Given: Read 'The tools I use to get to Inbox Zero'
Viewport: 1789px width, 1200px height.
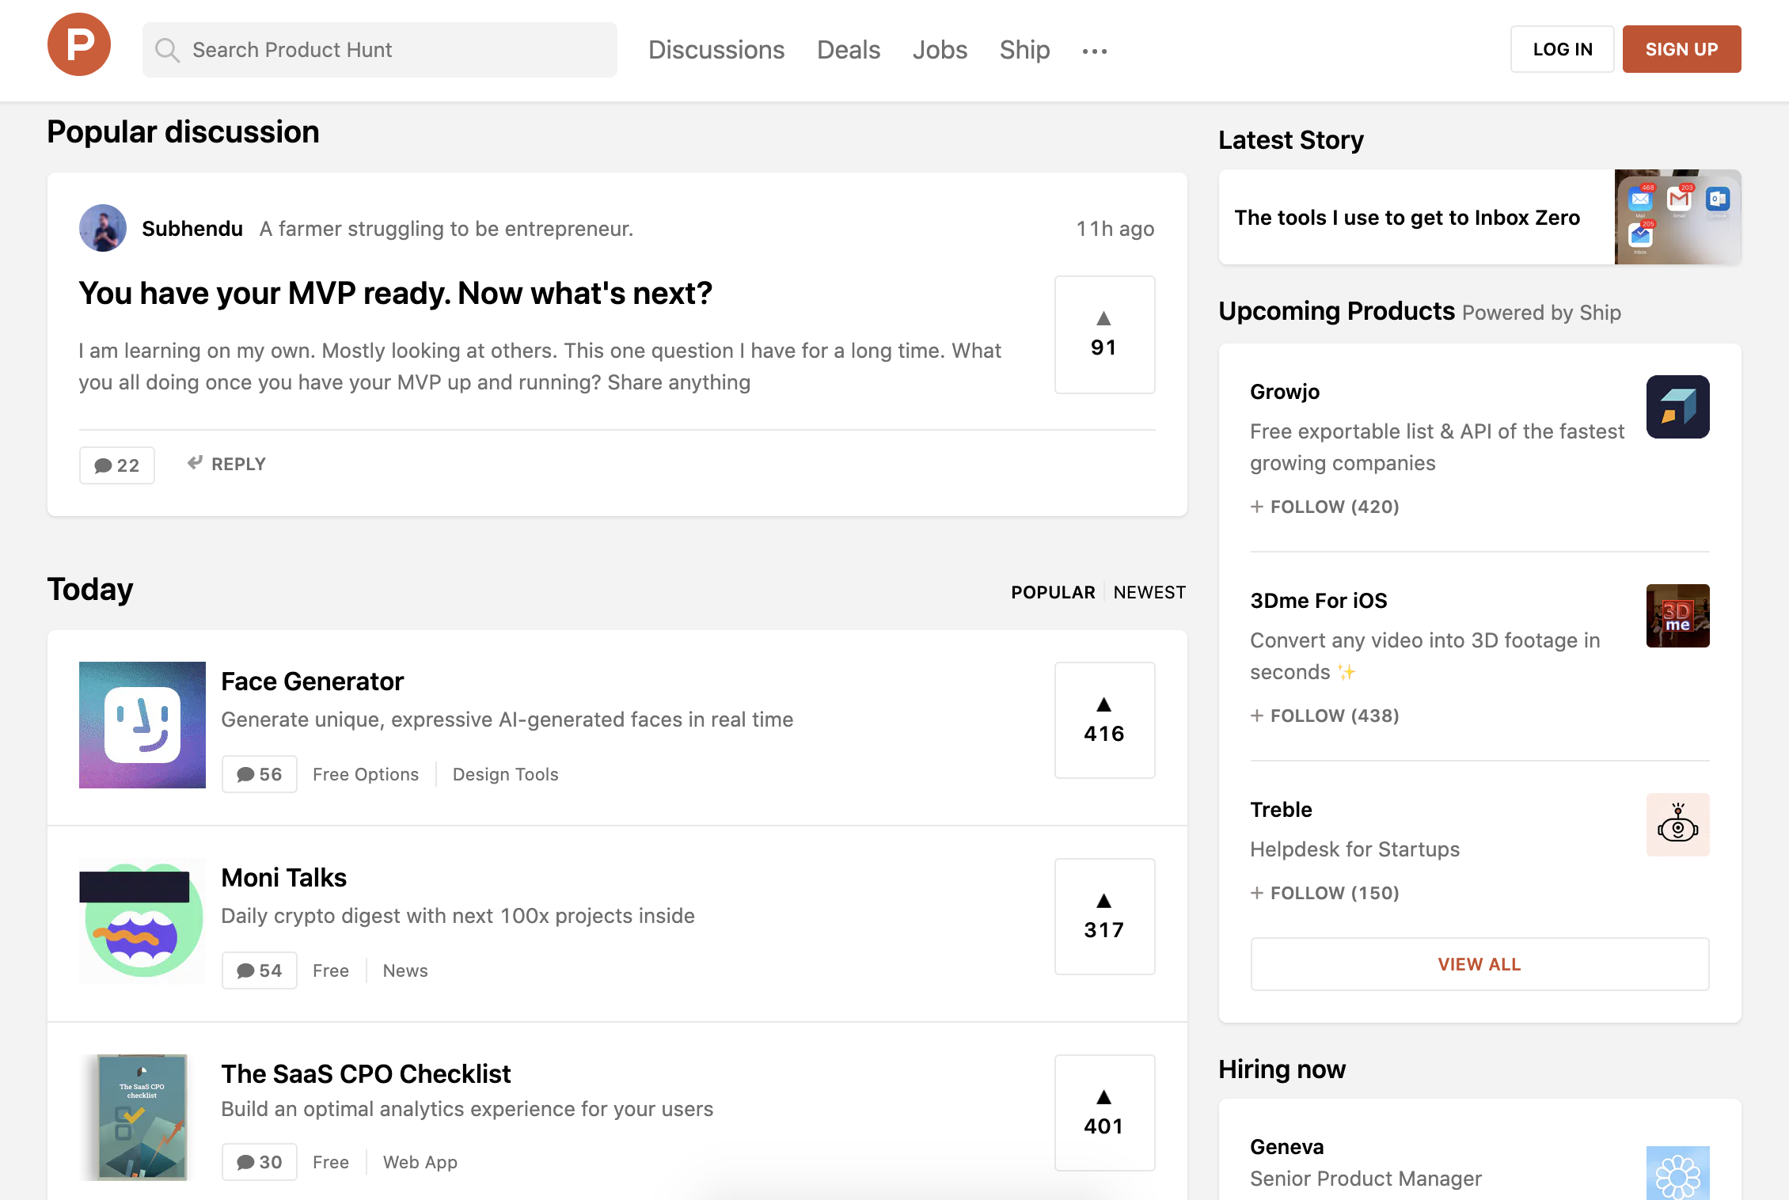Looking at the screenshot, I should point(1407,218).
